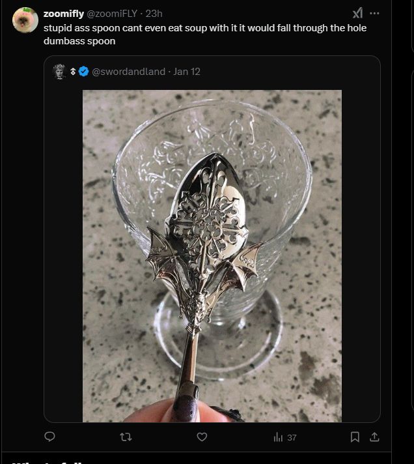Screen dimensions: 414x464
Task: Click the symbol emoji beside quoted avatar
Action: tap(74, 72)
